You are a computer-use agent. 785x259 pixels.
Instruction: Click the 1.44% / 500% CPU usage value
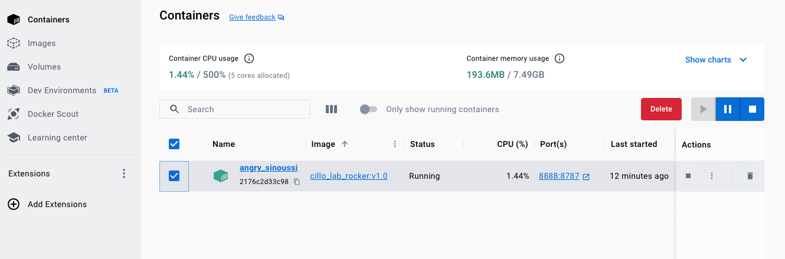click(197, 75)
